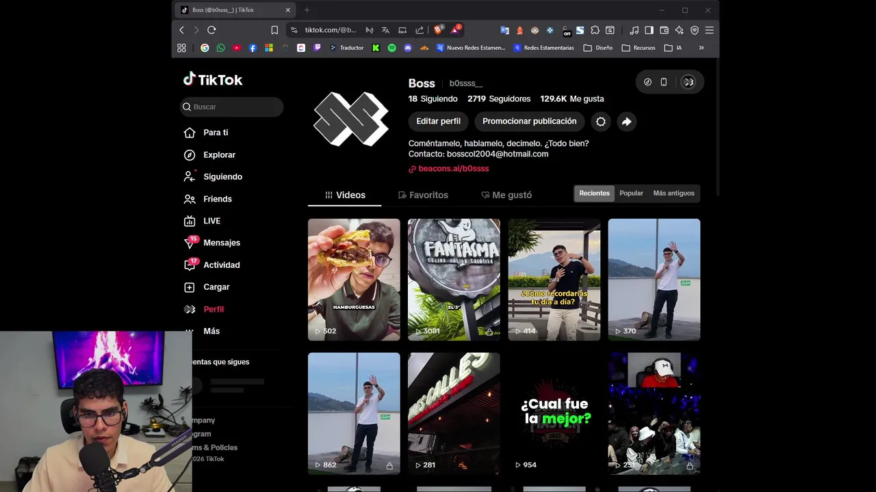Screen dimensions: 876x492
Task: Click the TikTok logo
Action: (213, 79)
